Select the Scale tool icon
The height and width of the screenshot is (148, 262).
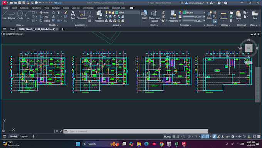pyautogui.click(x=54, y=21)
